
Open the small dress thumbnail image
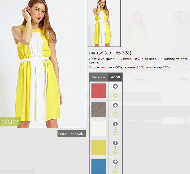click(104, 23)
